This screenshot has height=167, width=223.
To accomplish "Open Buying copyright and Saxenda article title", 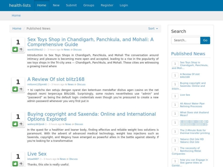I will tap(91, 117).
